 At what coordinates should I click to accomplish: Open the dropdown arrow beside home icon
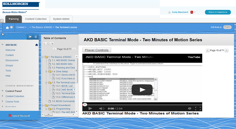click(11, 27)
